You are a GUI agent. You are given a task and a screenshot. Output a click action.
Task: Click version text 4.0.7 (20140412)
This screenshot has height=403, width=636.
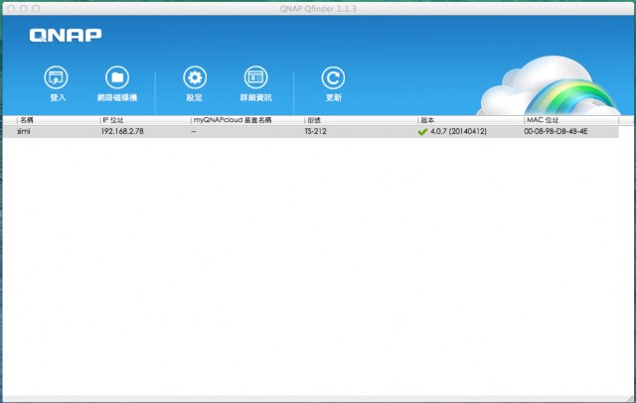pyautogui.click(x=458, y=131)
